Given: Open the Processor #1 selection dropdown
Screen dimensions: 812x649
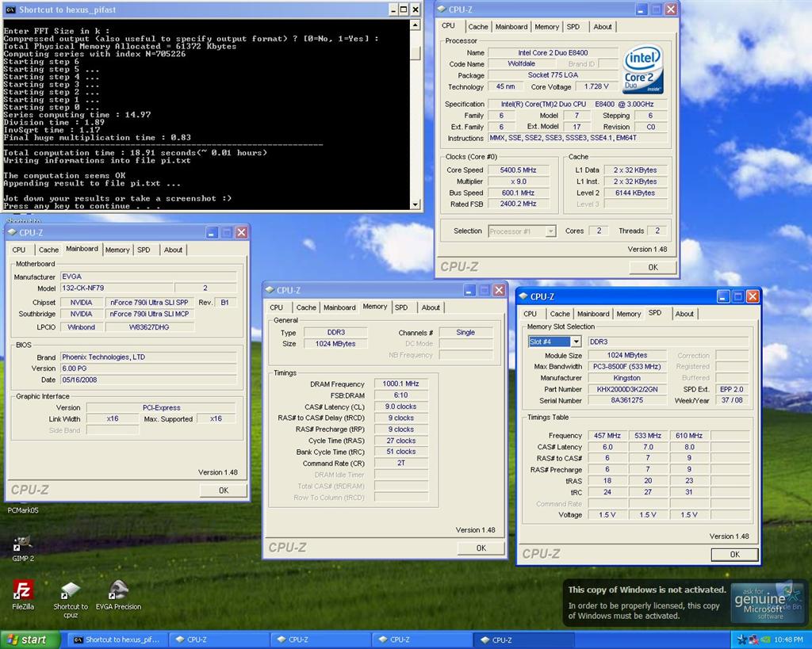Looking at the screenshot, I should [551, 231].
